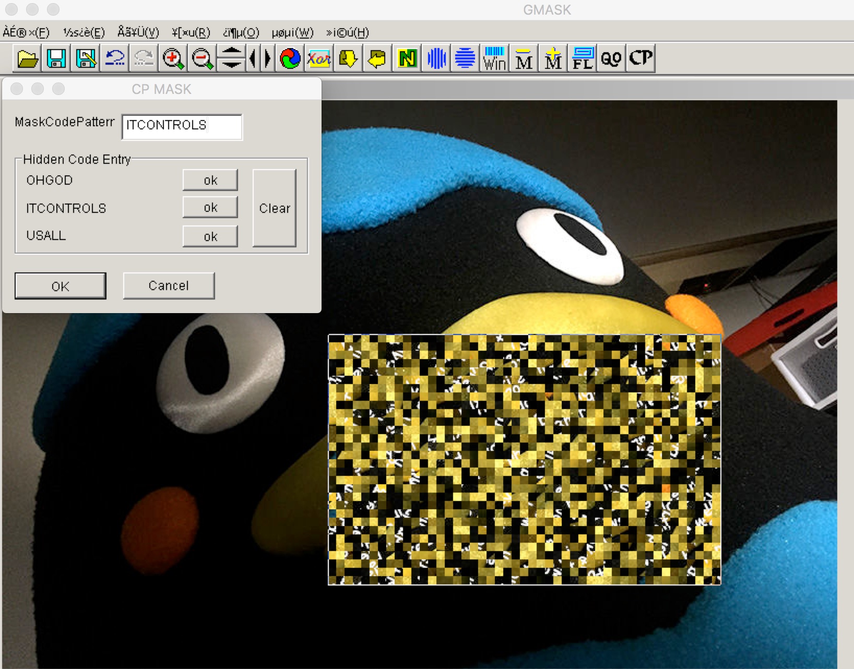Click the OHGOD hidden code text
This screenshot has width=854, height=669.
50,180
